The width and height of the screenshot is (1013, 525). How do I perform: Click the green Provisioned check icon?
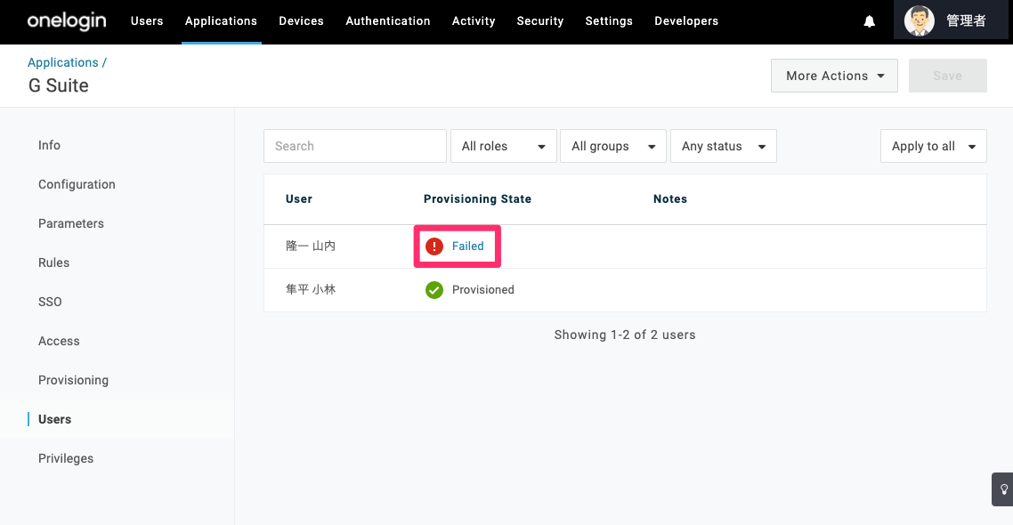[x=434, y=290]
